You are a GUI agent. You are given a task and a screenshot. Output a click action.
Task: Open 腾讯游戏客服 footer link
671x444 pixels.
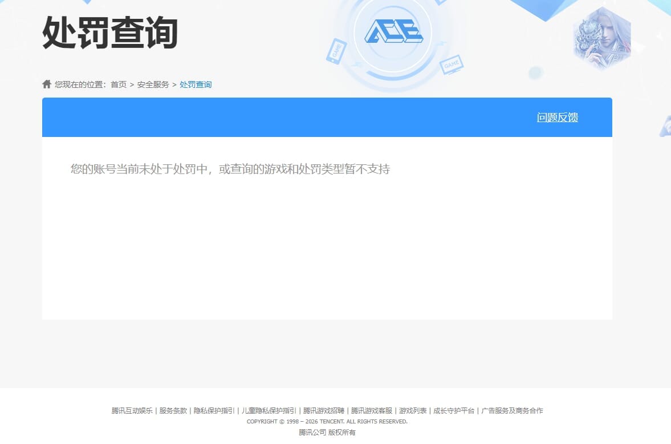click(372, 410)
